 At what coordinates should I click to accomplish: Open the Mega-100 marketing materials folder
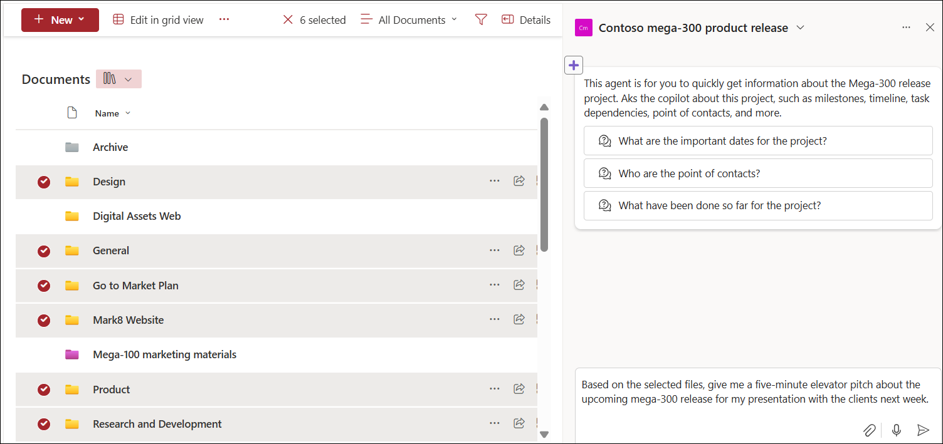point(164,354)
